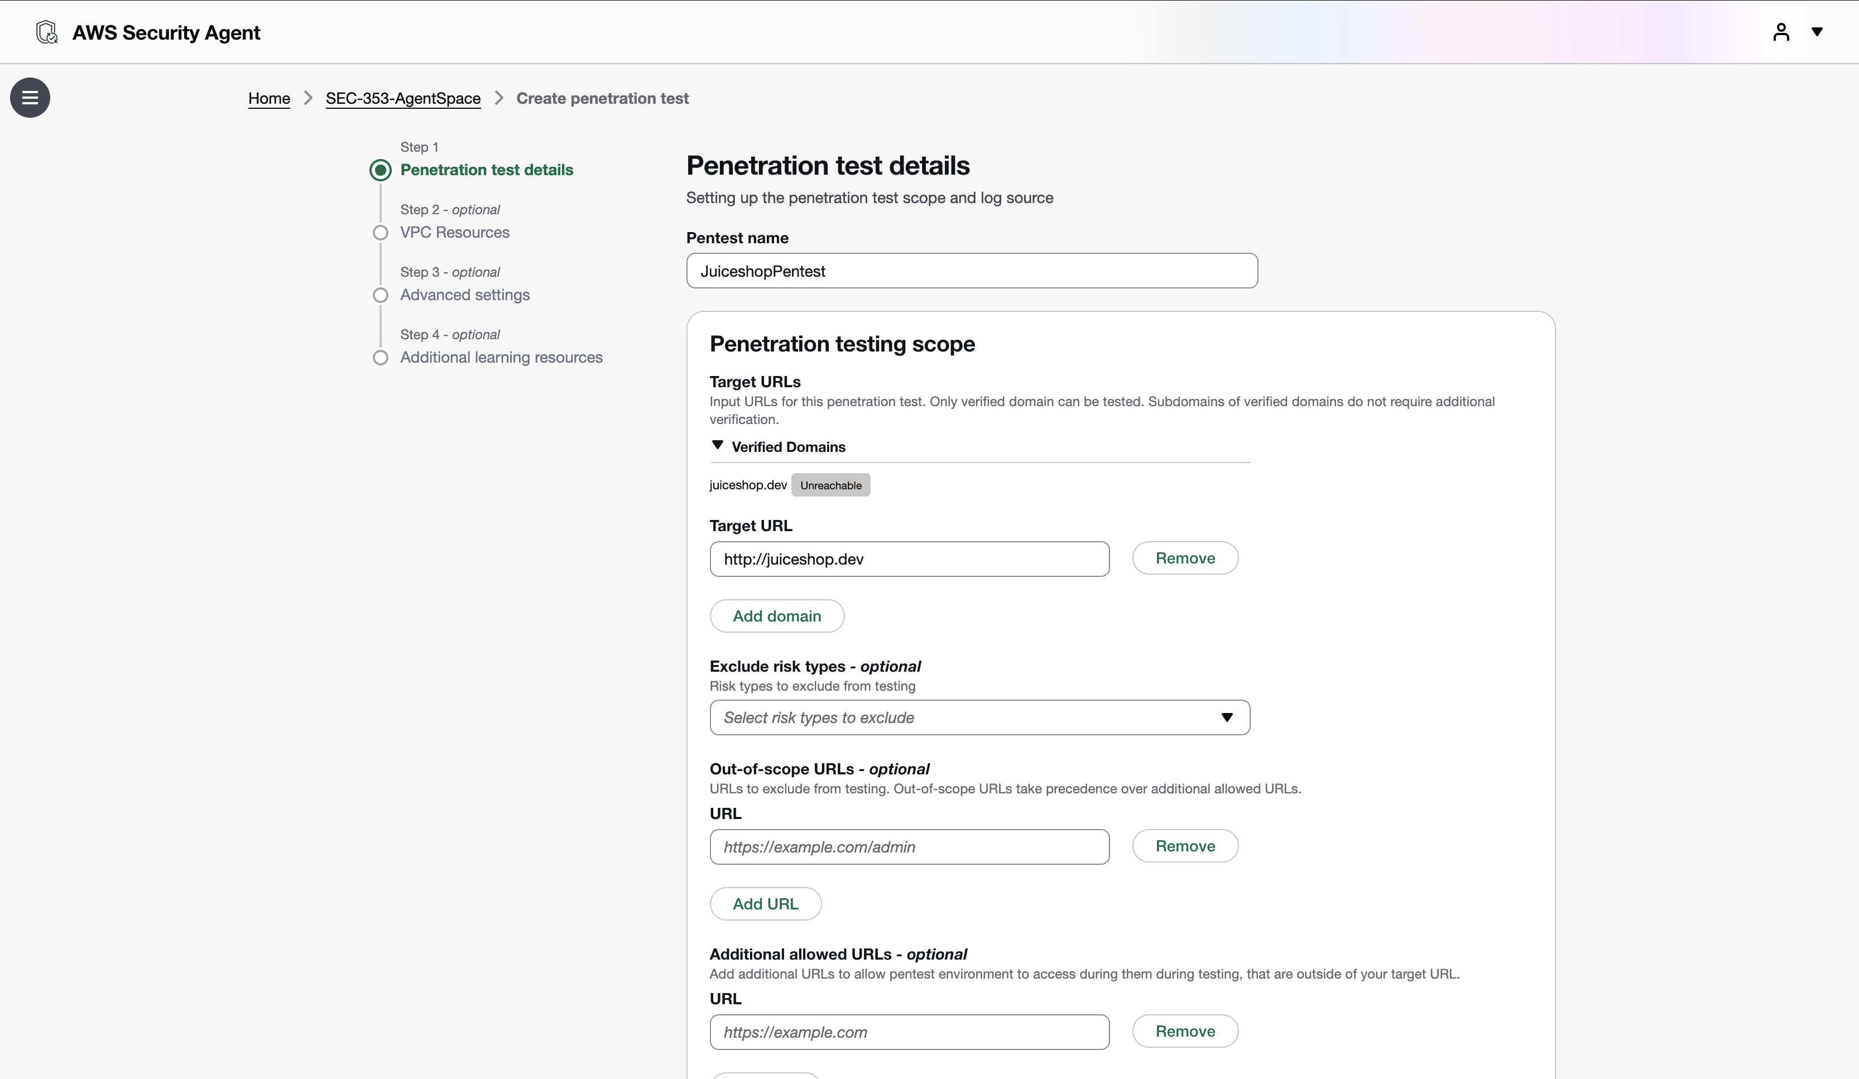Open the account dropdown arrow

pos(1817,32)
